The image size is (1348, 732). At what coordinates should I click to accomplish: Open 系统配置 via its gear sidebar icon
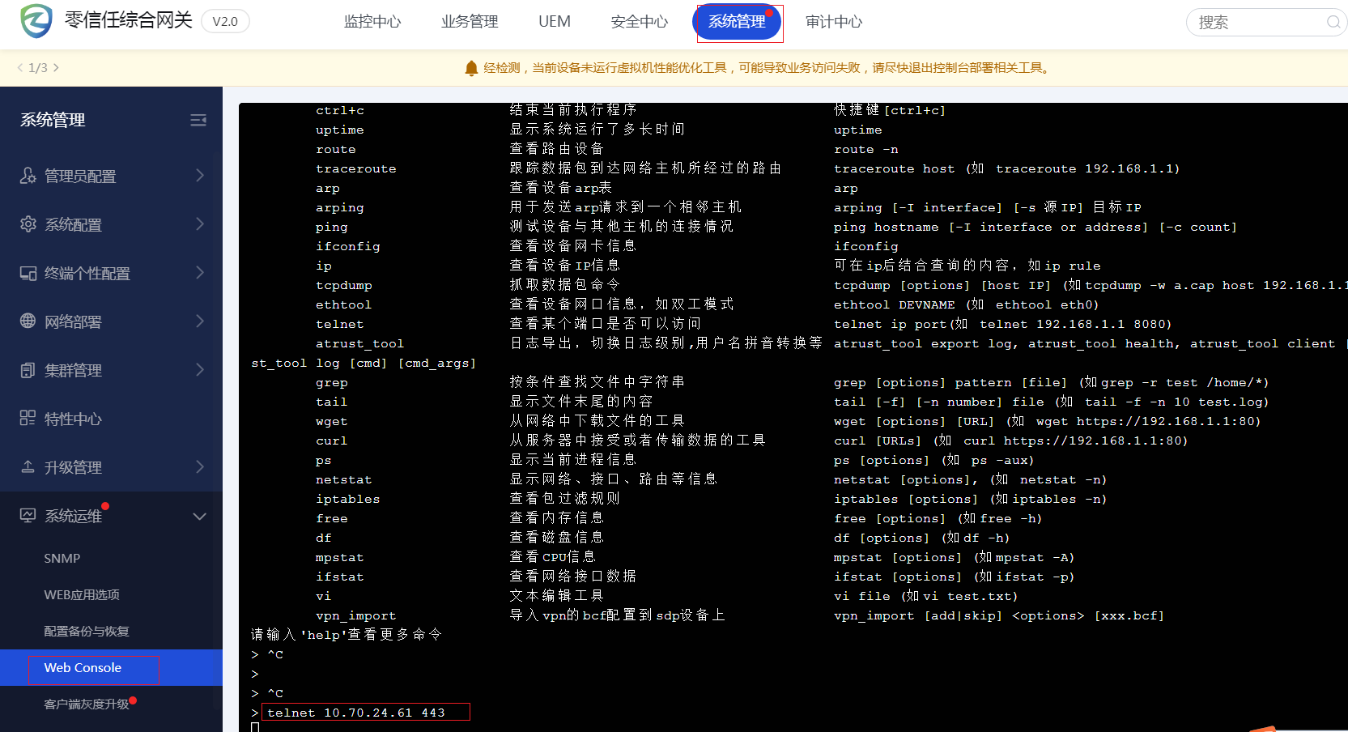click(x=27, y=224)
